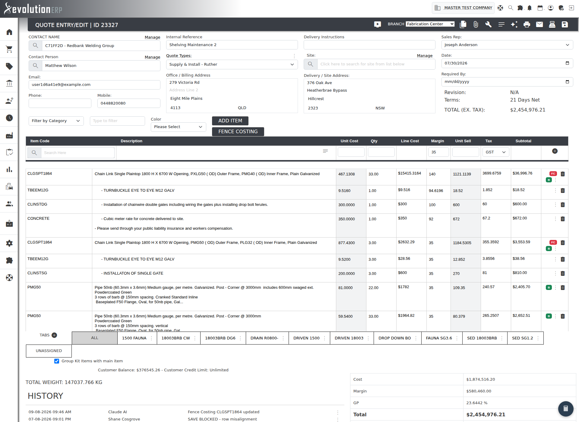
Task: Open the calculator floating button
Action: 565,408
